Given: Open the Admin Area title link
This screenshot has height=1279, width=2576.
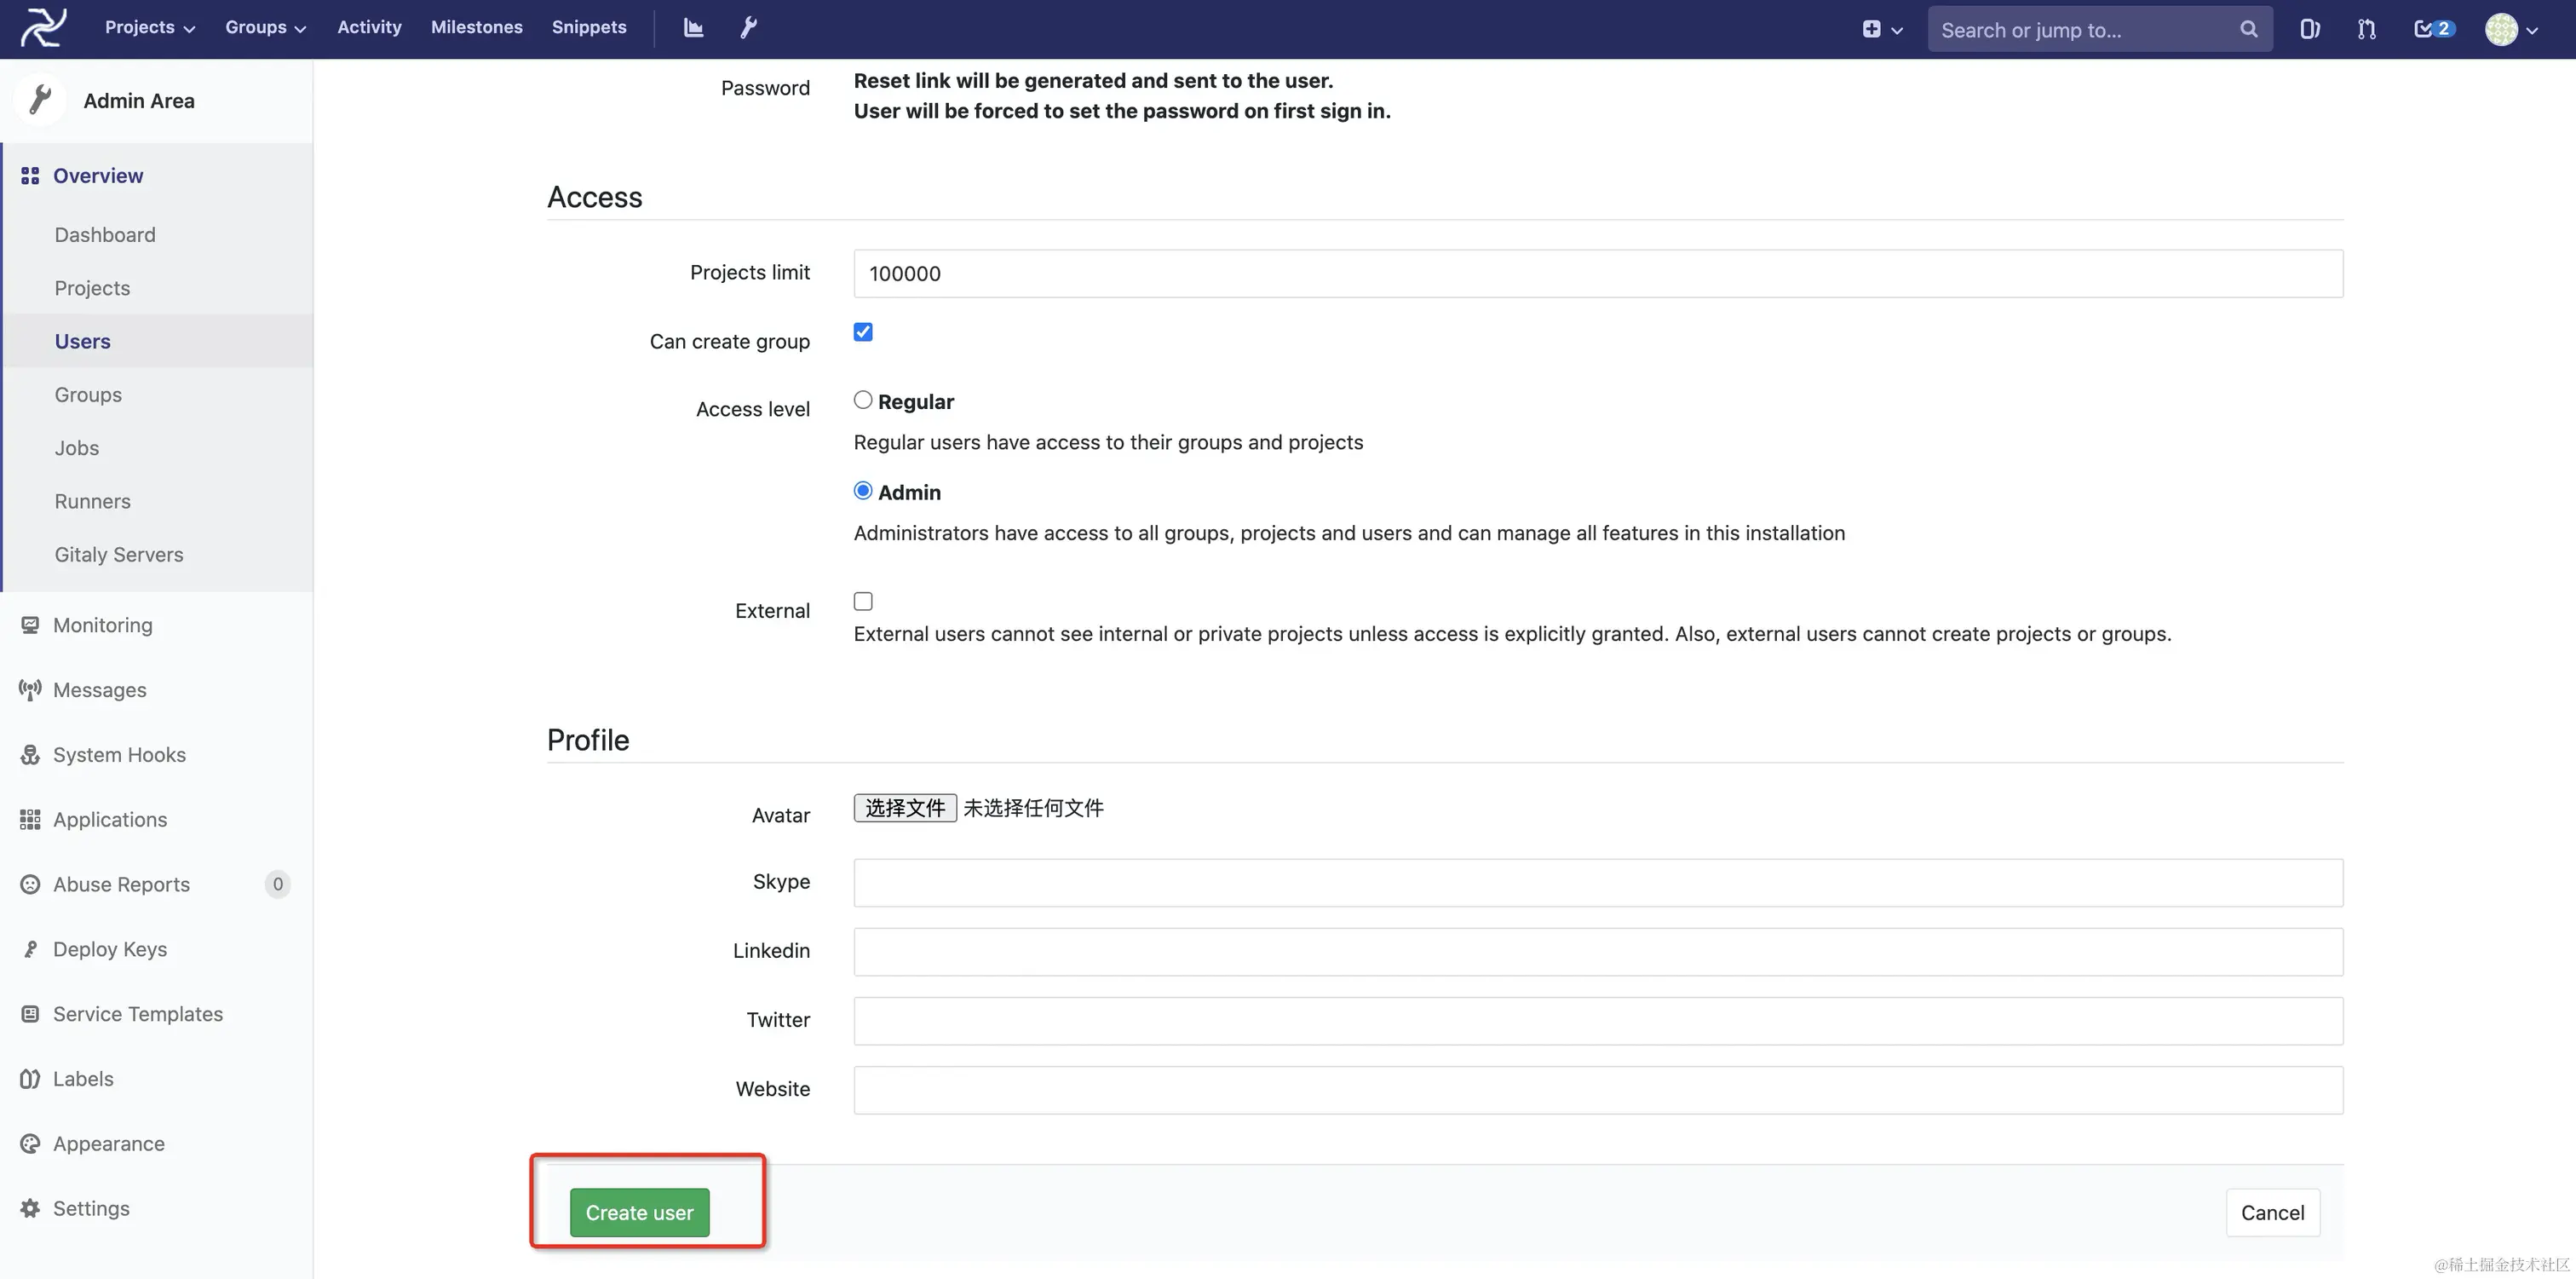Looking at the screenshot, I should [x=139, y=101].
